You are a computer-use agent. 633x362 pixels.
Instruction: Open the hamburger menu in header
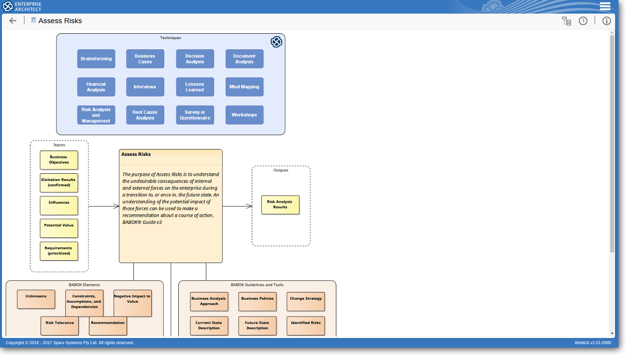[605, 6]
